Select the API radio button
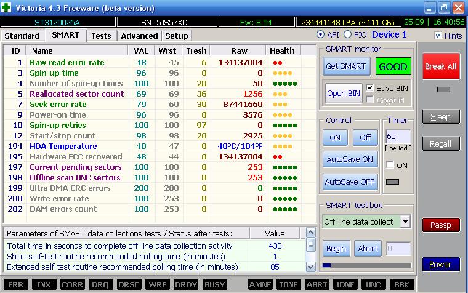 pyautogui.click(x=320, y=34)
